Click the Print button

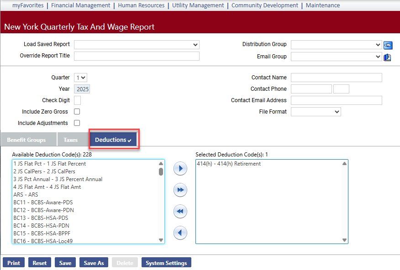point(14,263)
